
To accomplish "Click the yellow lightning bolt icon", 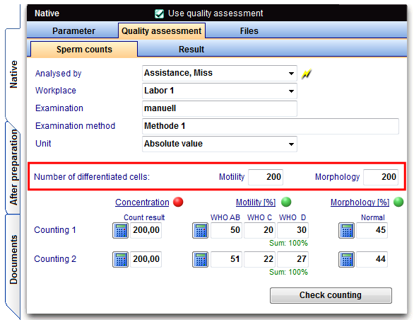I will click(x=307, y=74).
